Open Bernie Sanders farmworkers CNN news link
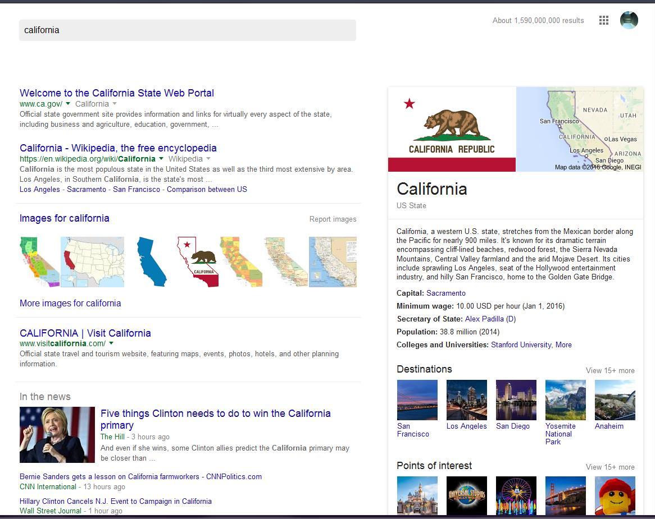The height and width of the screenshot is (519, 655). coord(141,476)
